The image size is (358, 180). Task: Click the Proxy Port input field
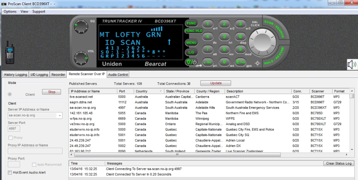(14, 164)
